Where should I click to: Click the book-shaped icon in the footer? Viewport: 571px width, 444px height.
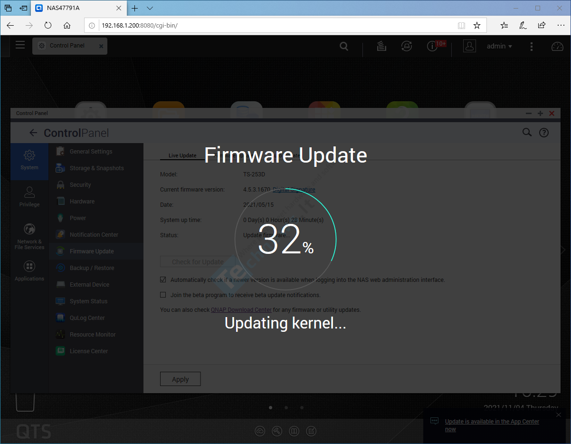point(294,431)
